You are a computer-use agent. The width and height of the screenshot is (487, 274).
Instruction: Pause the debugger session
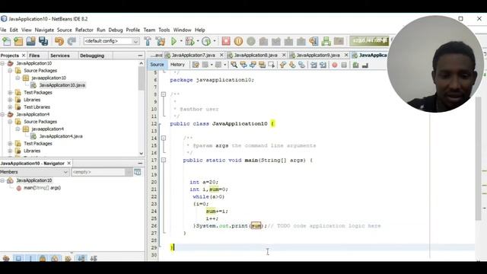click(x=238, y=41)
